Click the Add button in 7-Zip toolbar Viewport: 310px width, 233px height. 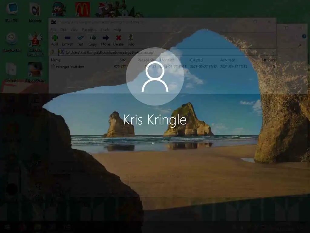click(54, 40)
